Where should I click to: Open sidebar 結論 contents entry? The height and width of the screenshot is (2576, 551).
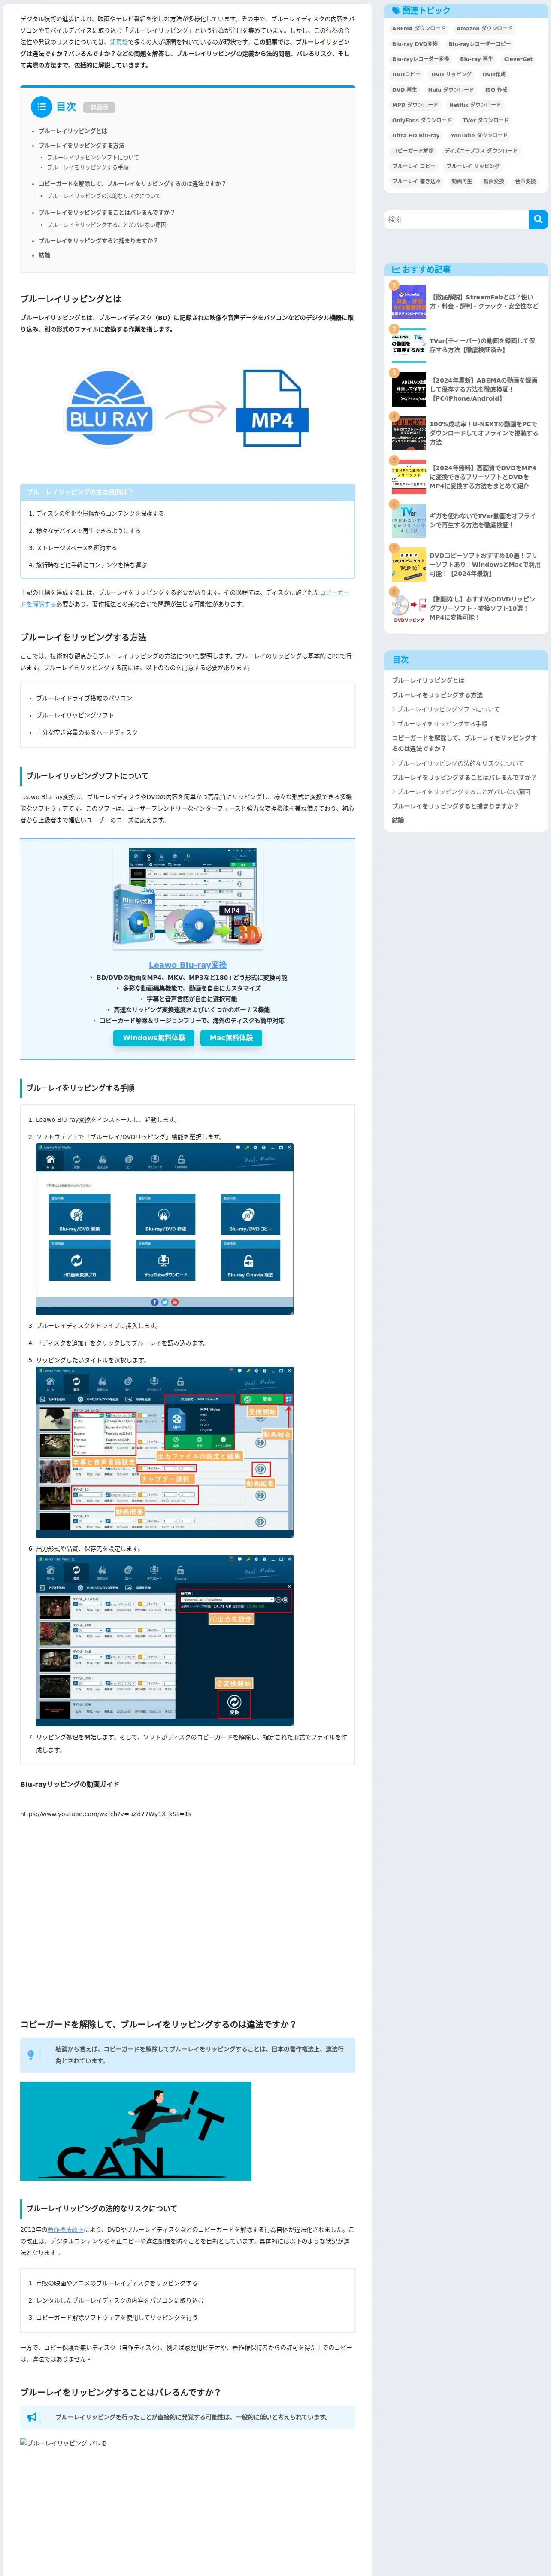[x=398, y=821]
